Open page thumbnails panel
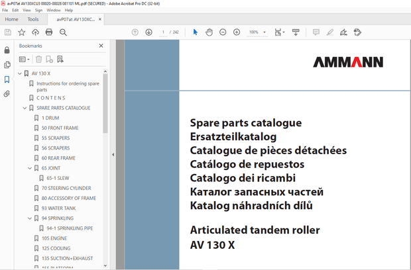Image resolution: width=411 pixels, height=270 pixels. (7, 65)
